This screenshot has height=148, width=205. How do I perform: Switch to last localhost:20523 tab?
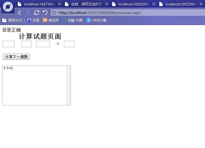point(179,4)
